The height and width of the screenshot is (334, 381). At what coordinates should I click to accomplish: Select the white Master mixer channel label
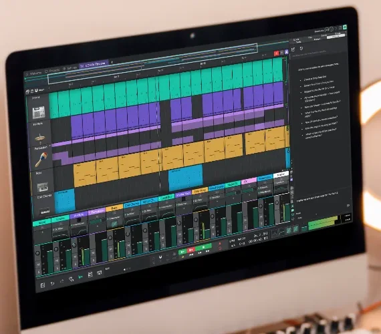pos(281,174)
